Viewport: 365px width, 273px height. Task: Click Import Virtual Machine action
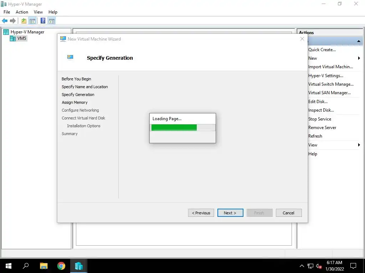point(330,67)
